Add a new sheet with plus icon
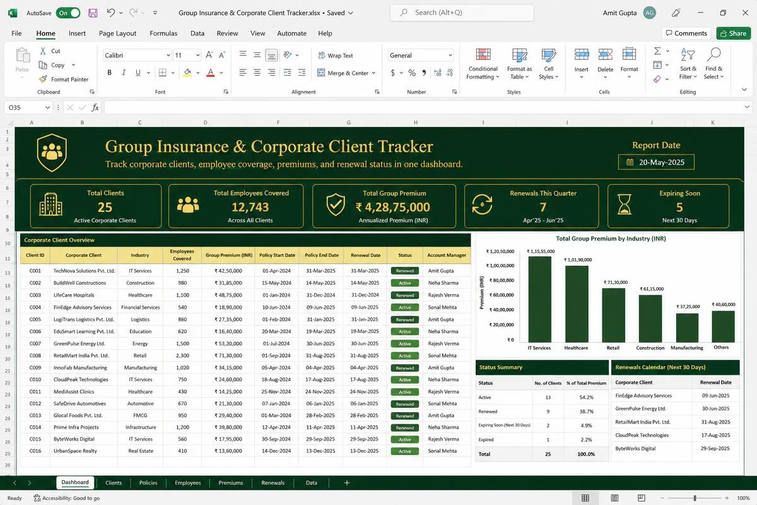 point(347,483)
